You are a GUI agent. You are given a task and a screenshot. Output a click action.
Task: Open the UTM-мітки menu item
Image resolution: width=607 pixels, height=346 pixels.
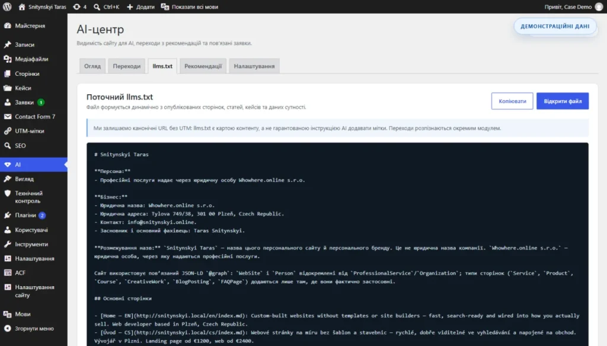[34, 131]
